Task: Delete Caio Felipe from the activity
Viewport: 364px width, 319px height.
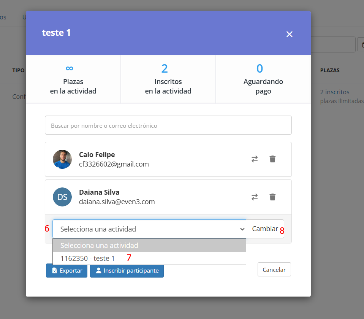Action: (272, 159)
